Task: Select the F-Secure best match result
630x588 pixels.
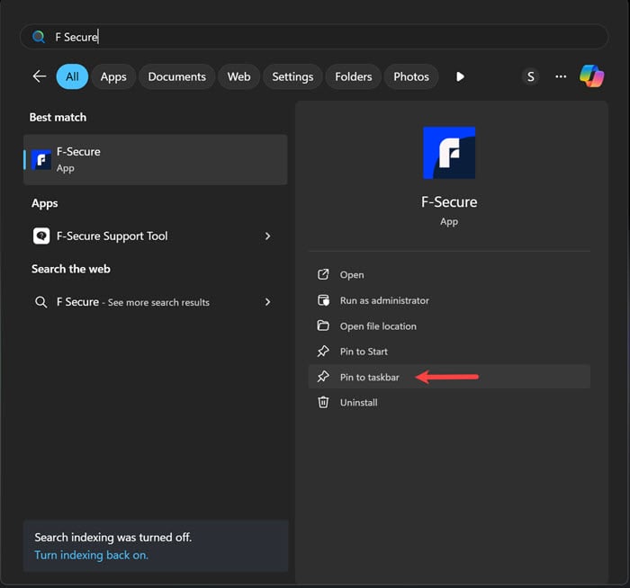Action: [156, 160]
